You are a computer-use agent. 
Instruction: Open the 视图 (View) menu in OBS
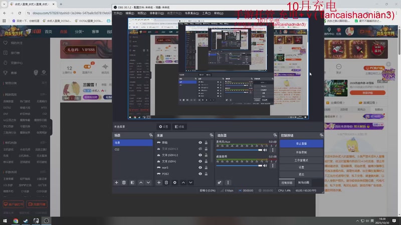tap(142, 13)
